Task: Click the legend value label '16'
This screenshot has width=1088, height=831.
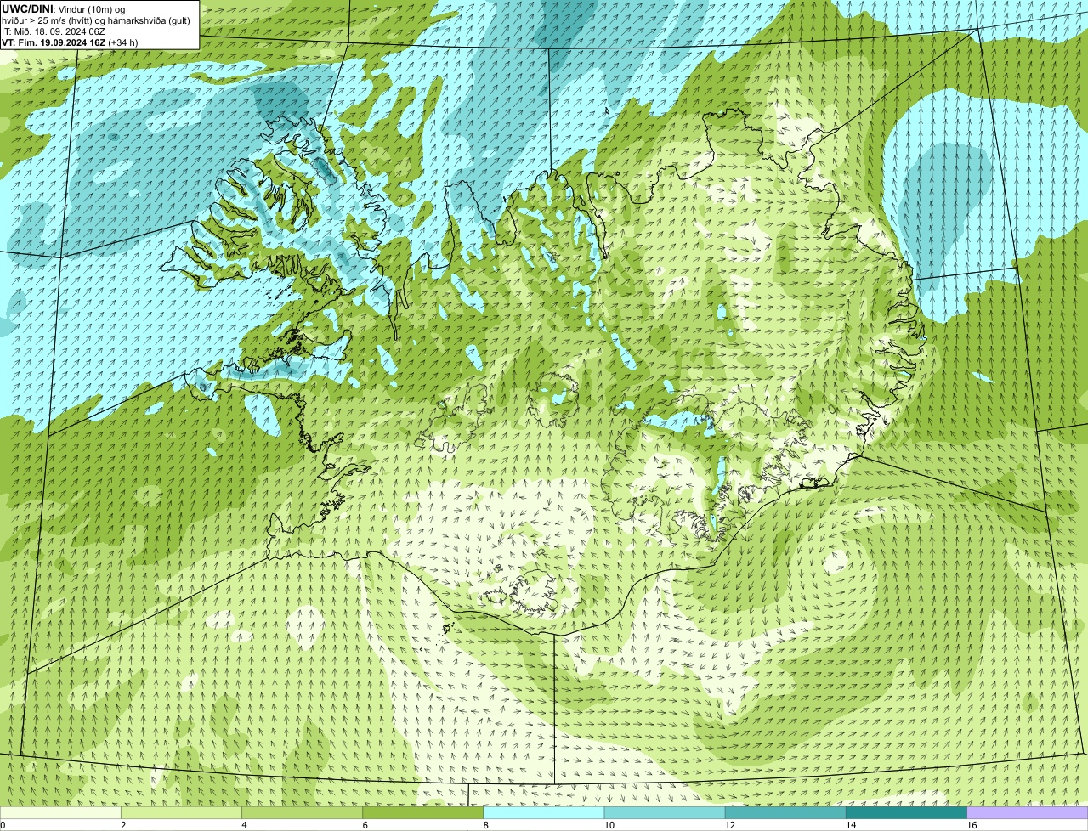Action: pos(972,825)
